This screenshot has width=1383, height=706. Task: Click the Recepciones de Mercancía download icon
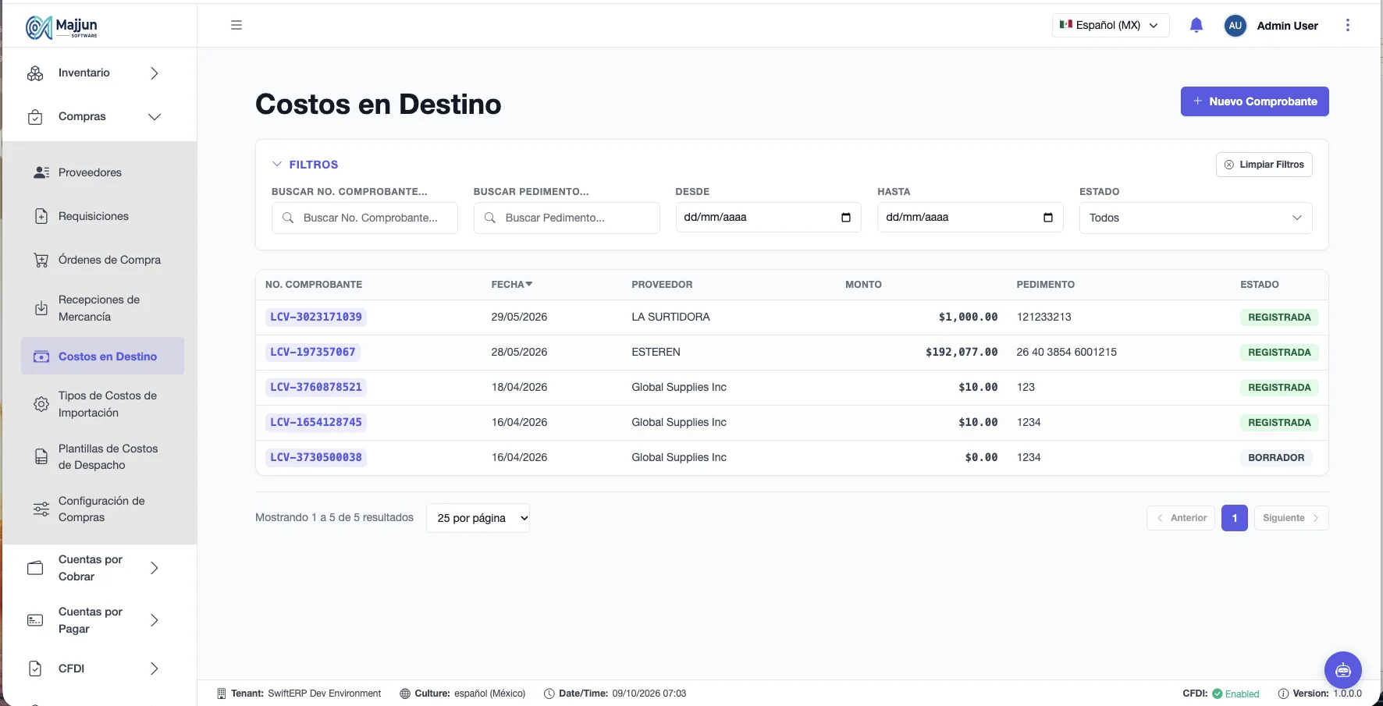(x=41, y=308)
